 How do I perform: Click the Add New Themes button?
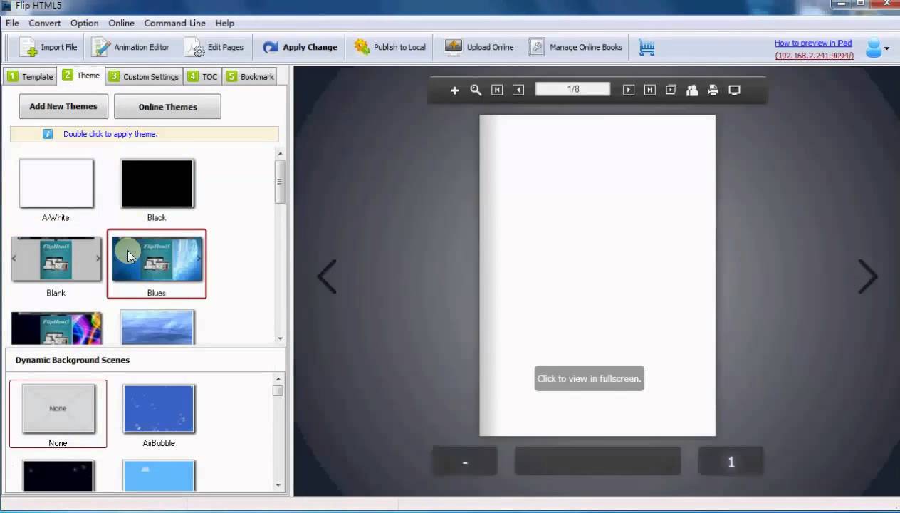click(x=63, y=106)
